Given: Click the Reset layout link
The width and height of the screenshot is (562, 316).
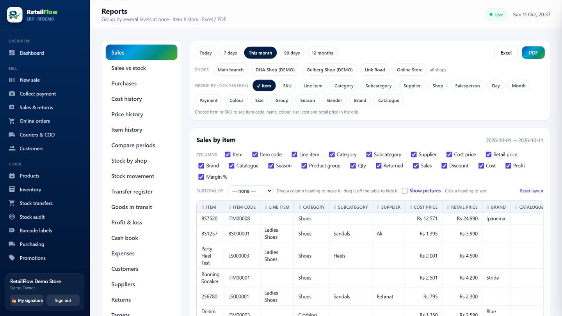Looking at the screenshot, I should (532, 191).
